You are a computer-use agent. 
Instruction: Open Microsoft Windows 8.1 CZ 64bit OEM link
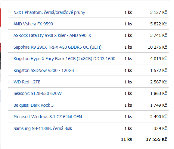48,117
